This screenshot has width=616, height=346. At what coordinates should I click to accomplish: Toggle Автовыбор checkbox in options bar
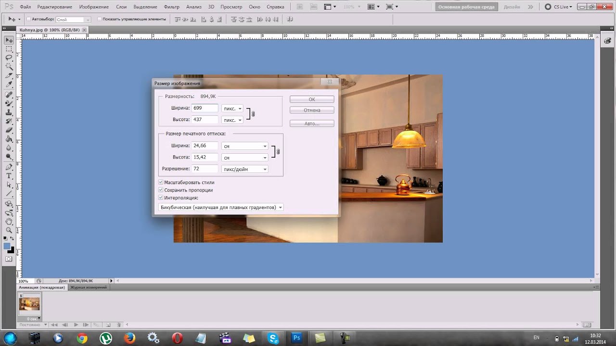coord(28,19)
